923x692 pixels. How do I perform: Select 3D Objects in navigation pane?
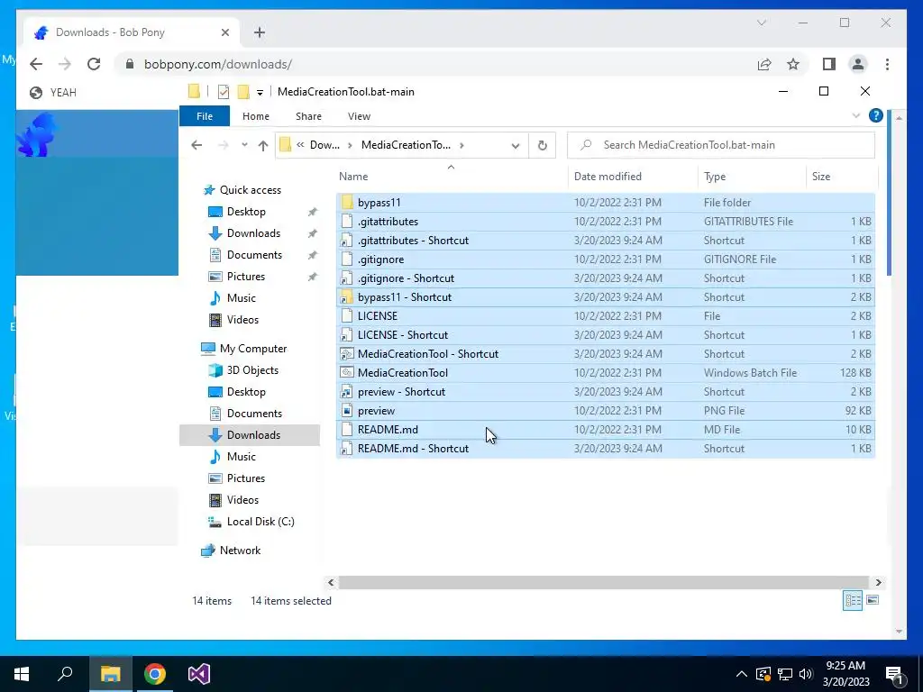252,370
